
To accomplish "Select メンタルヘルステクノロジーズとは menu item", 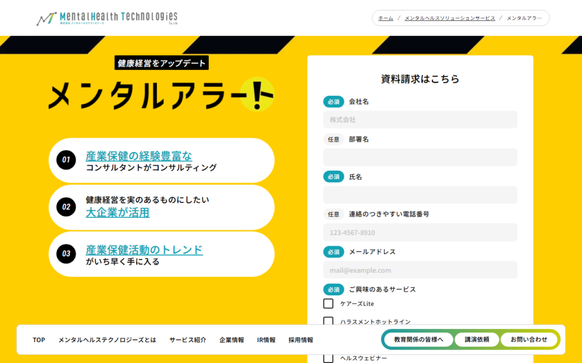I will click(107, 340).
